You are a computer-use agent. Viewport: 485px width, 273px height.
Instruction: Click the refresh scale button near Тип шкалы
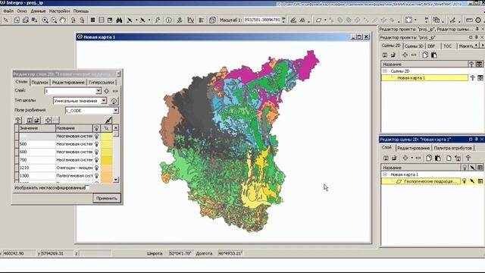click(x=114, y=101)
